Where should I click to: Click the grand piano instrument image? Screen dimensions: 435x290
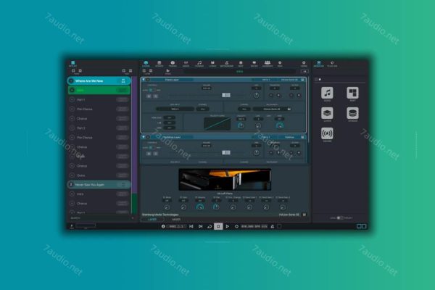[x=225, y=180]
